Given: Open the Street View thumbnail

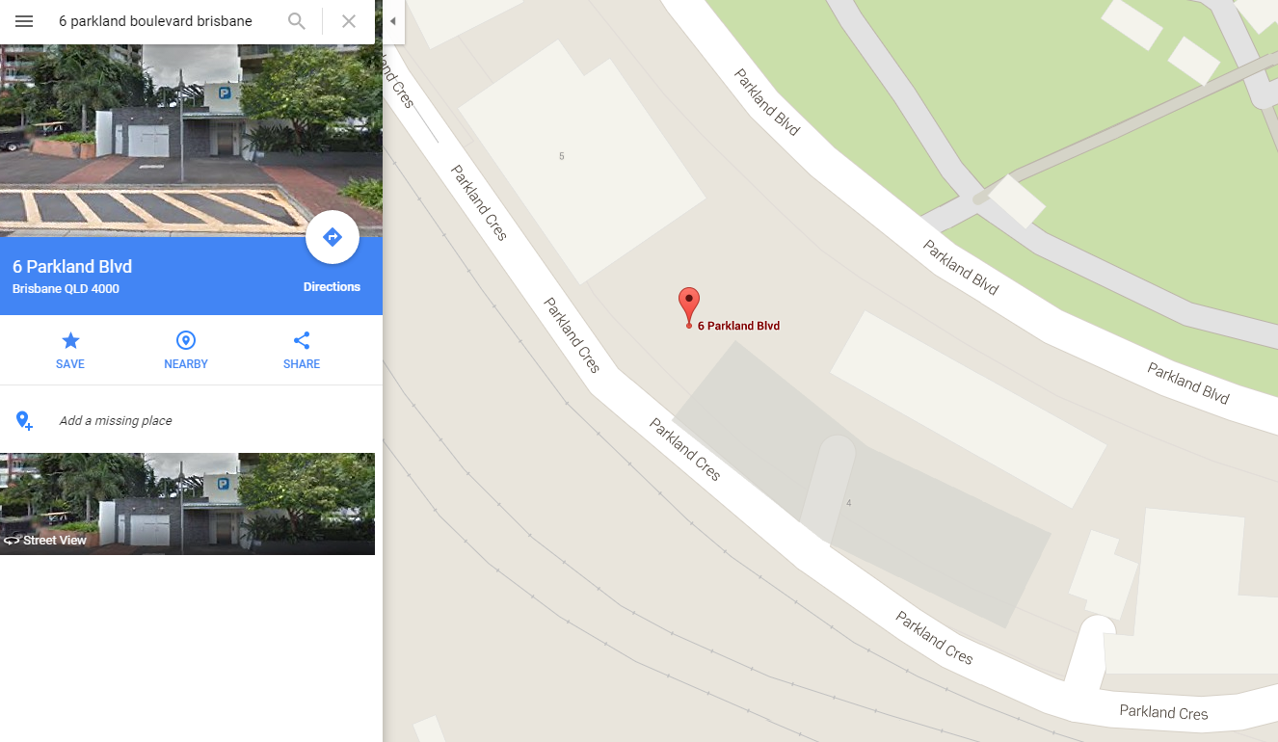Looking at the screenshot, I should click(187, 504).
